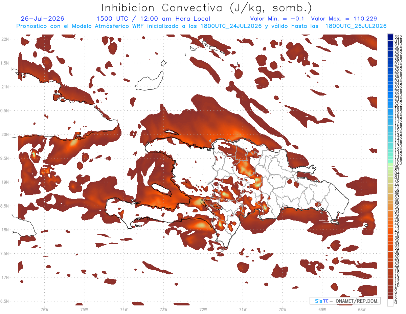This screenshot has height=314, width=406.
Task: Click the colorbar value 190
Action: pyautogui.click(x=398, y=112)
